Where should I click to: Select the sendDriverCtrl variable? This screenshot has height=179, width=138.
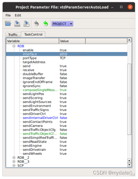point(34,114)
